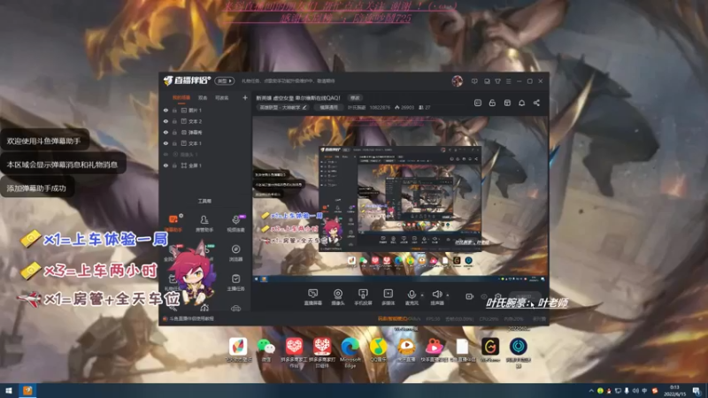Click the orange app icon on taskbar
The width and height of the screenshot is (708, 398).
[x=27, y=391]
